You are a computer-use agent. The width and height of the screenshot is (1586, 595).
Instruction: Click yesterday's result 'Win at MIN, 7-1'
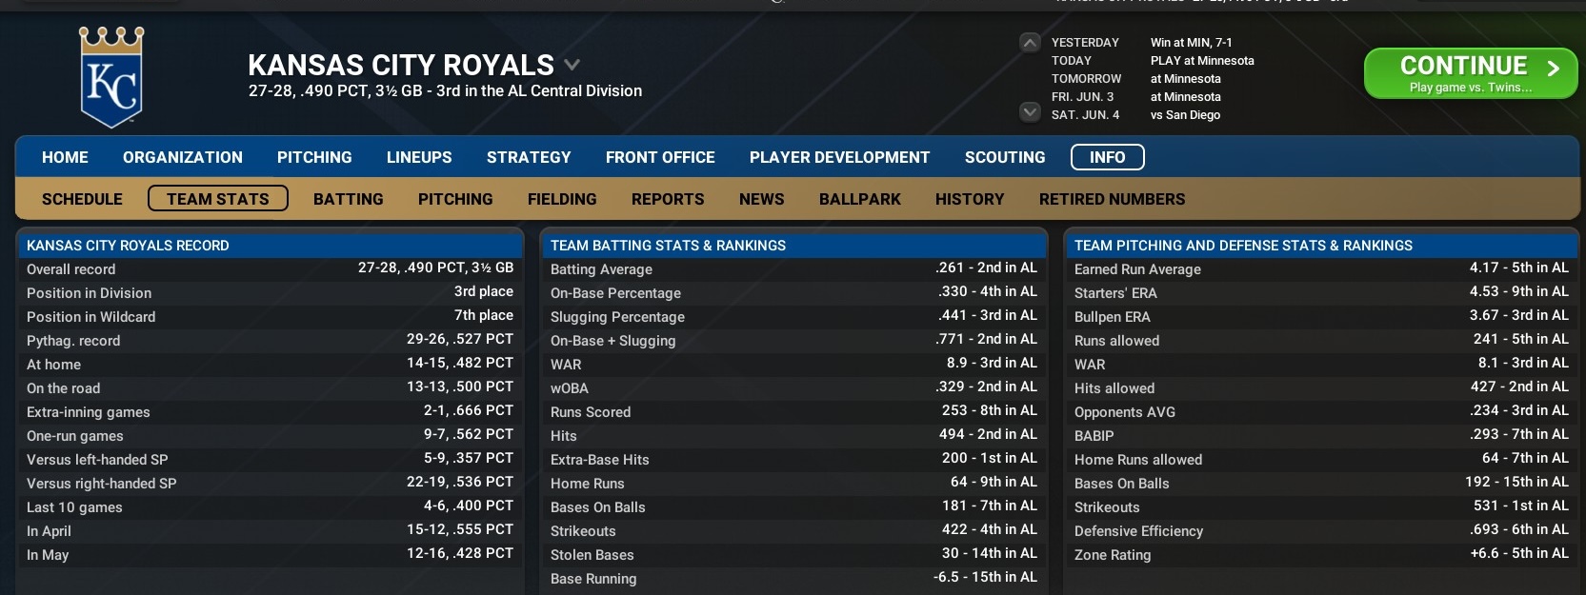1192,43
